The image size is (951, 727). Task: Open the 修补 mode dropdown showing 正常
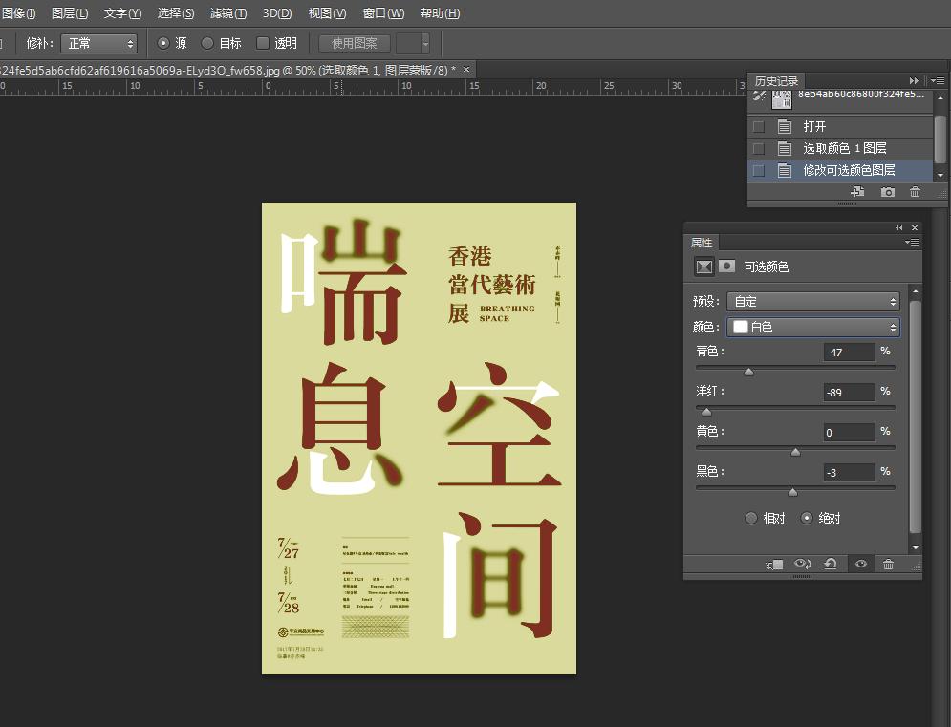point(98,43)
